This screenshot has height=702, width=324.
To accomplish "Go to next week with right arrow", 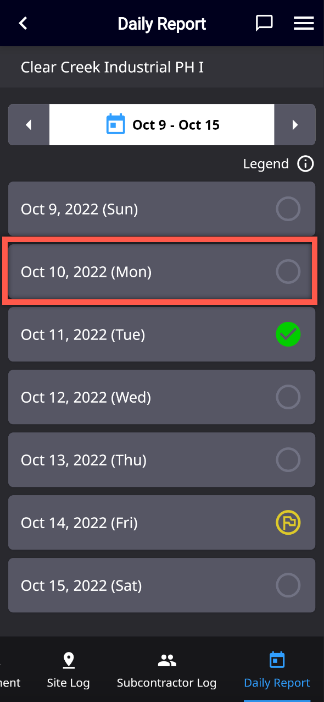I will point(295,125).
